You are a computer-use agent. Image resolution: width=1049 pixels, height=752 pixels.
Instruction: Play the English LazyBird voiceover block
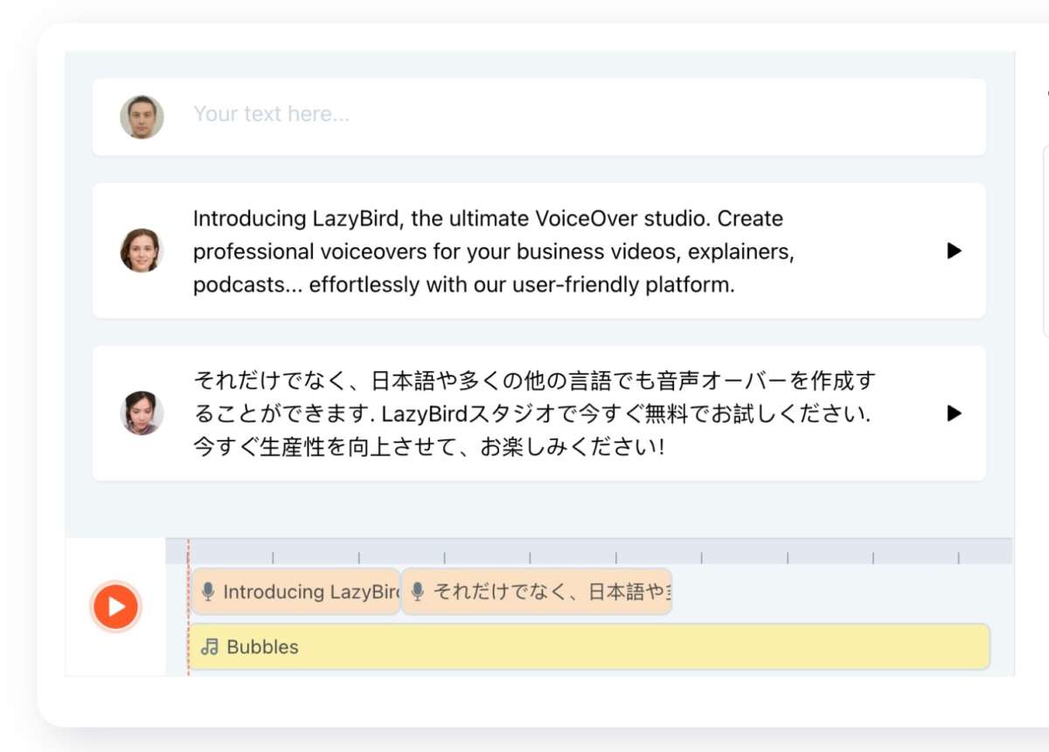tap(954, 252)
